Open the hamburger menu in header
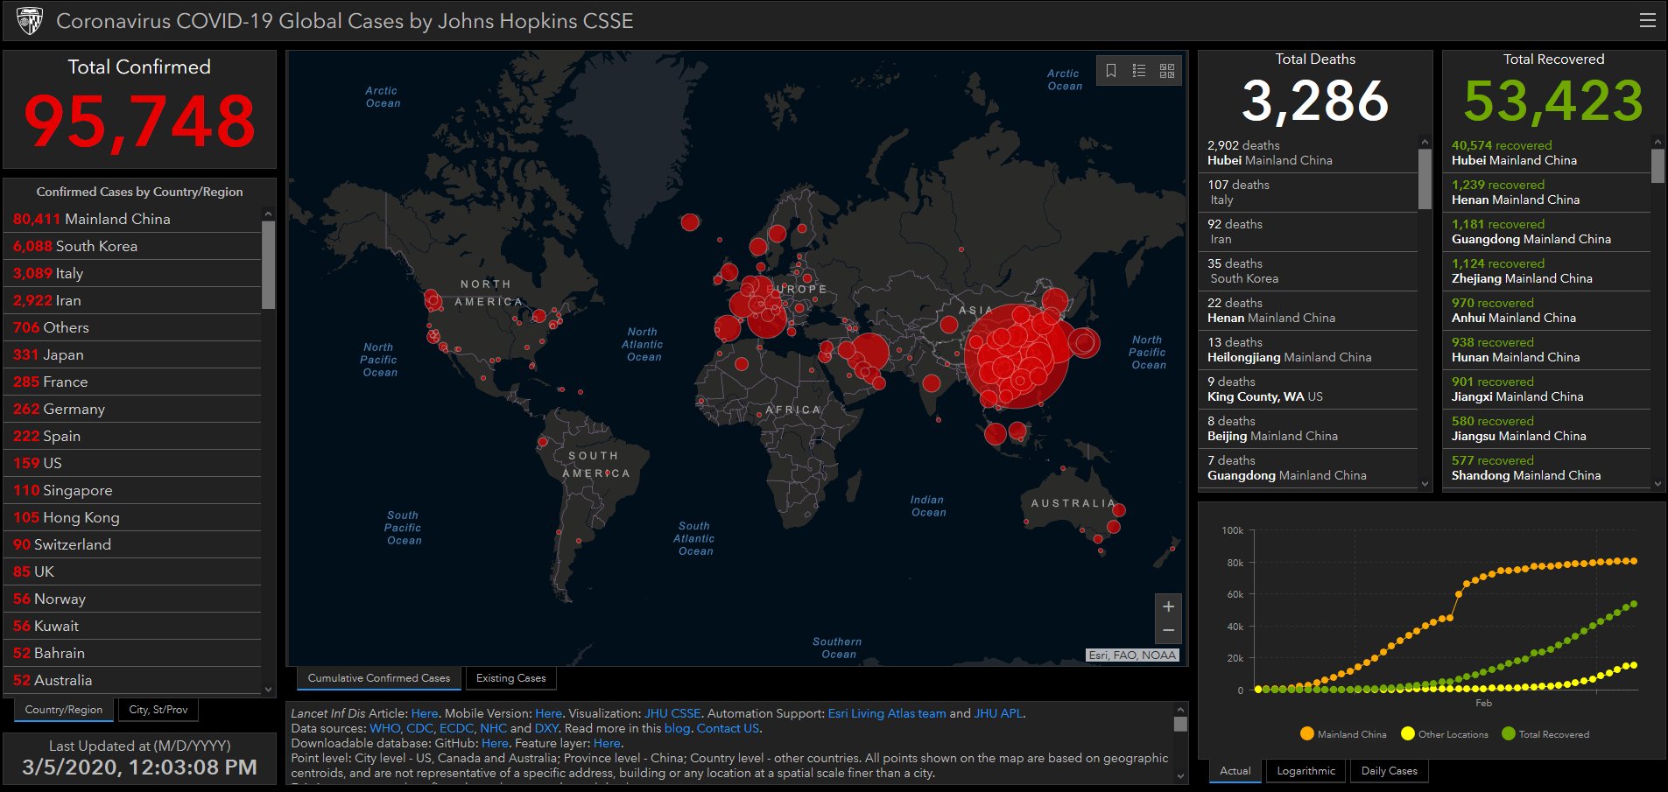 pos(1647,20)
